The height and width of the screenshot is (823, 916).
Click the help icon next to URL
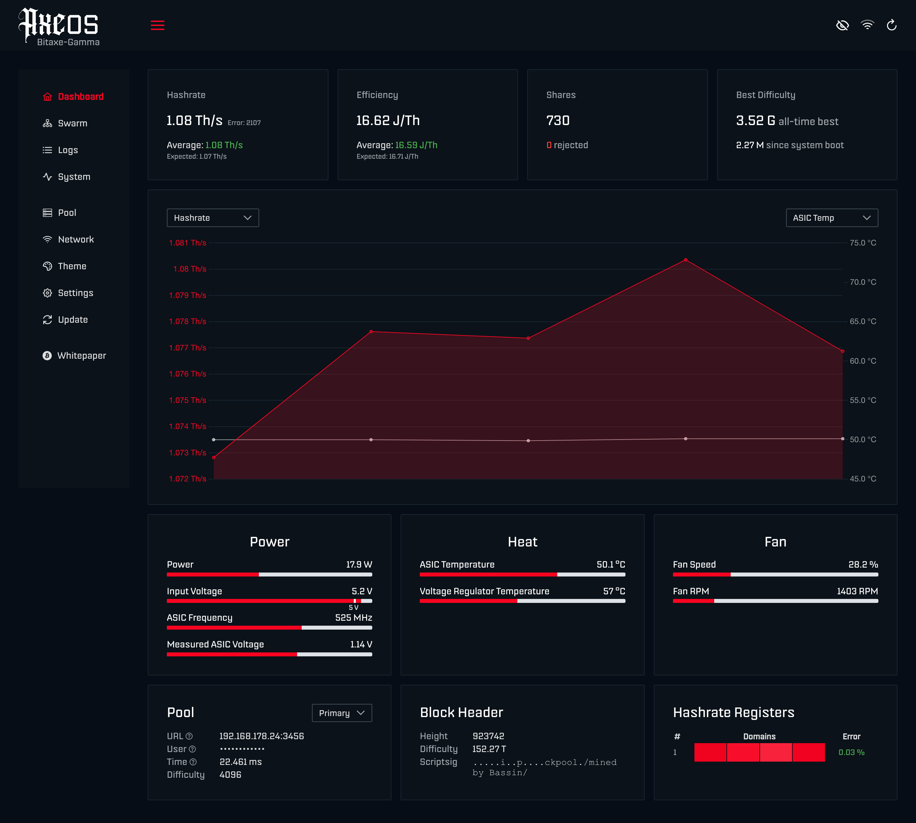point(189,736)
